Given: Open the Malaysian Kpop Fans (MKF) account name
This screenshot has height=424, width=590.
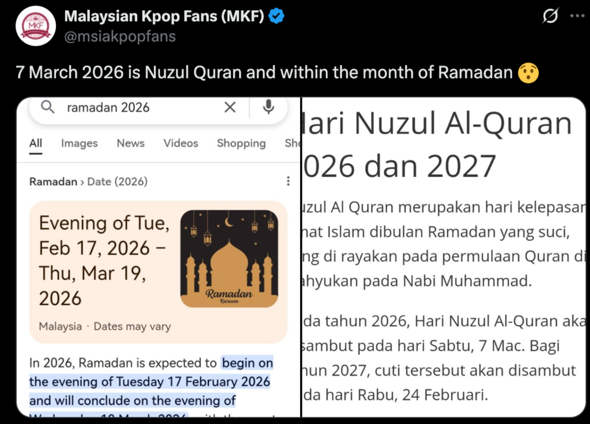Looking at the screenshot, I should coord(164,17).
